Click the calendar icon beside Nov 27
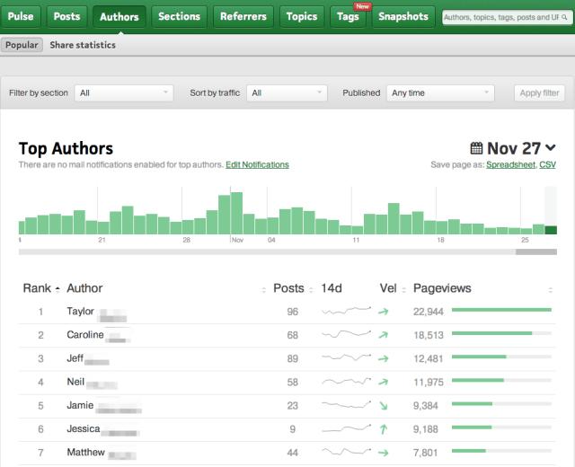The image size is (575, 467). tap(477, 148)
